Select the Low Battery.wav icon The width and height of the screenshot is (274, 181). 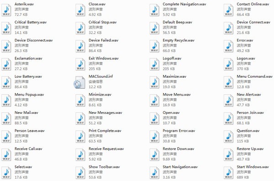pyautogui.click(x=6, y=82)
